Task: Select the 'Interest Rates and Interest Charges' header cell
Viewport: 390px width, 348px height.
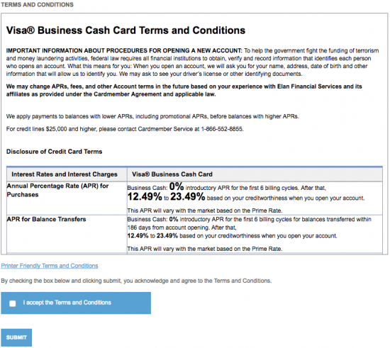Action: click(65, 174)
